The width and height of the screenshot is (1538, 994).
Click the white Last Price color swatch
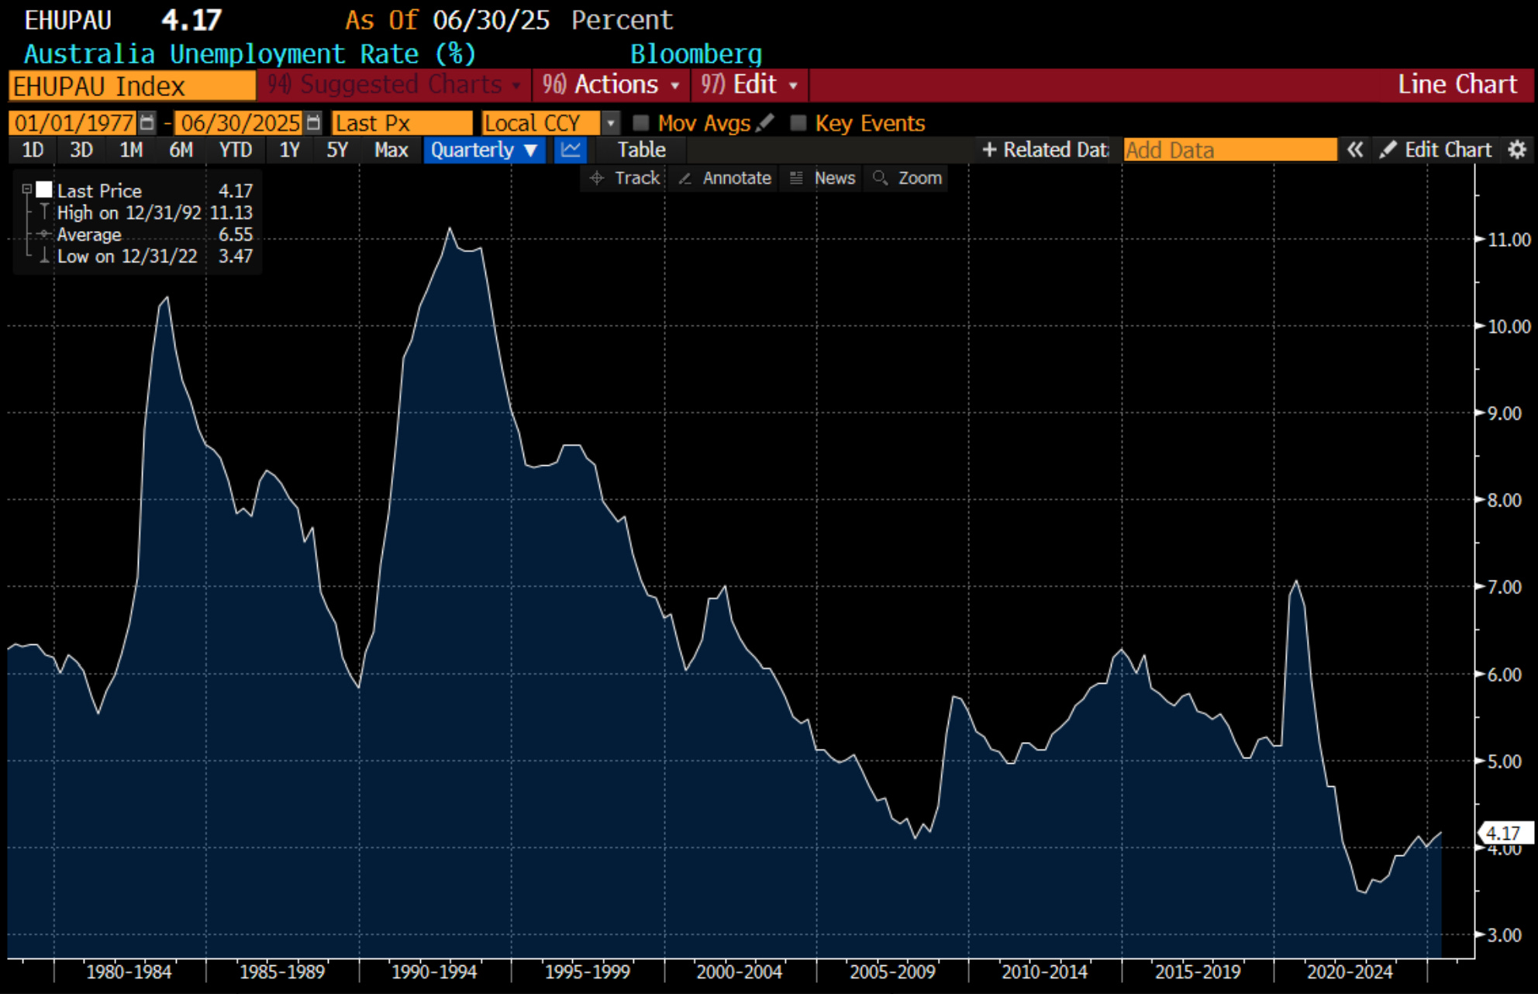pyautogui.click(x=44, y=190)
